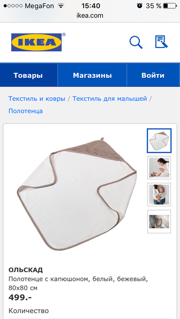Viewport: 180px width, 319px height.
Task: Tap the 15:40 clock in status bar
Action: pyautogui.click(x=91, y=6)
